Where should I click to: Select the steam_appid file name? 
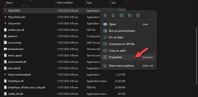pyautogui.click(x=15, y=55)
